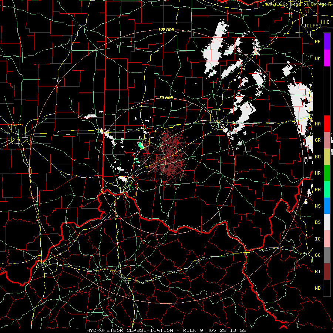Click the light pink IC legend swatch
333x333 pixels.
(x=327, y=239)
